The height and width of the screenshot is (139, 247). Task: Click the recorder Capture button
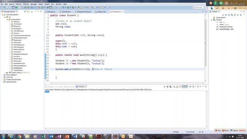[234, 131]
